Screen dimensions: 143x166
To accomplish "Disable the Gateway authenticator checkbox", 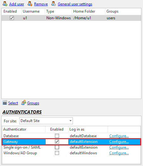I will click(x=57, y=142).
